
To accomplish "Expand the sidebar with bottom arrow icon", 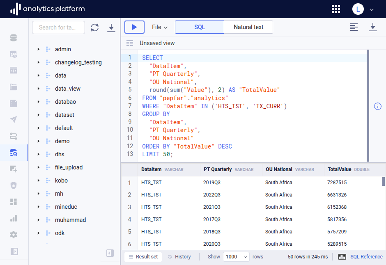I will click(14, 251).
